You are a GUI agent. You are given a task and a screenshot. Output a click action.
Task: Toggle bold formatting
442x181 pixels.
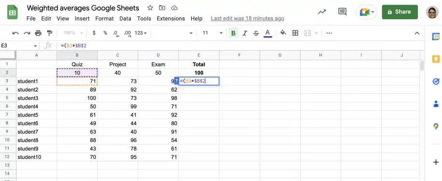234,33
